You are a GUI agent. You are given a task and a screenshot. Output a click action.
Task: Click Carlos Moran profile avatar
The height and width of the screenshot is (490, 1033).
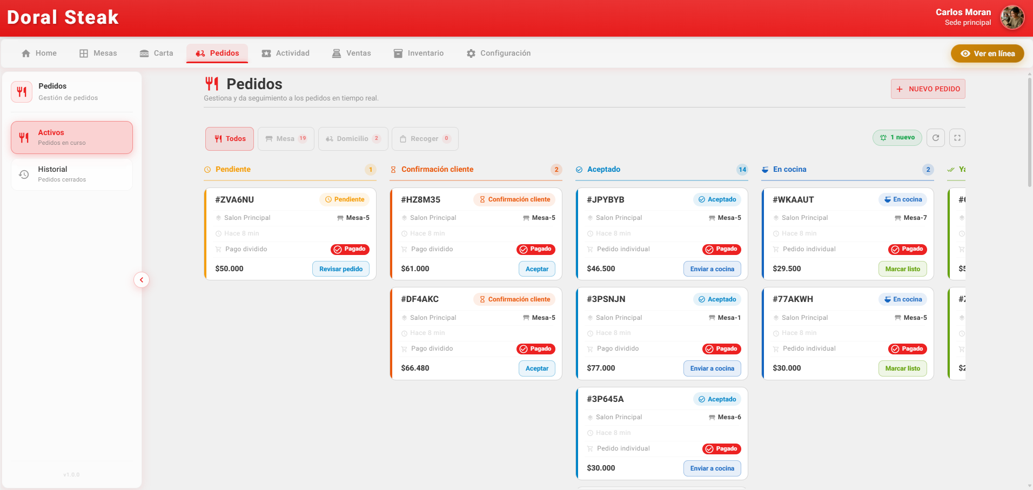pos(1012,17)
